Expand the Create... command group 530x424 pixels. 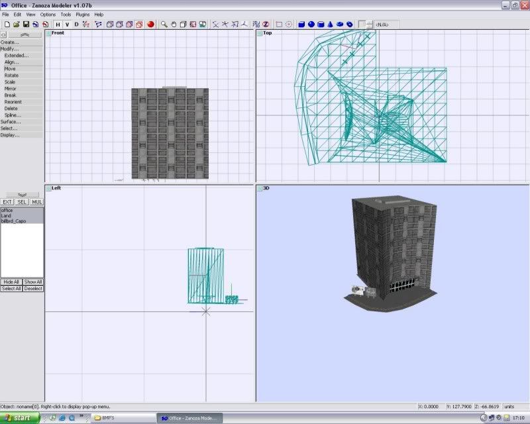11,42
